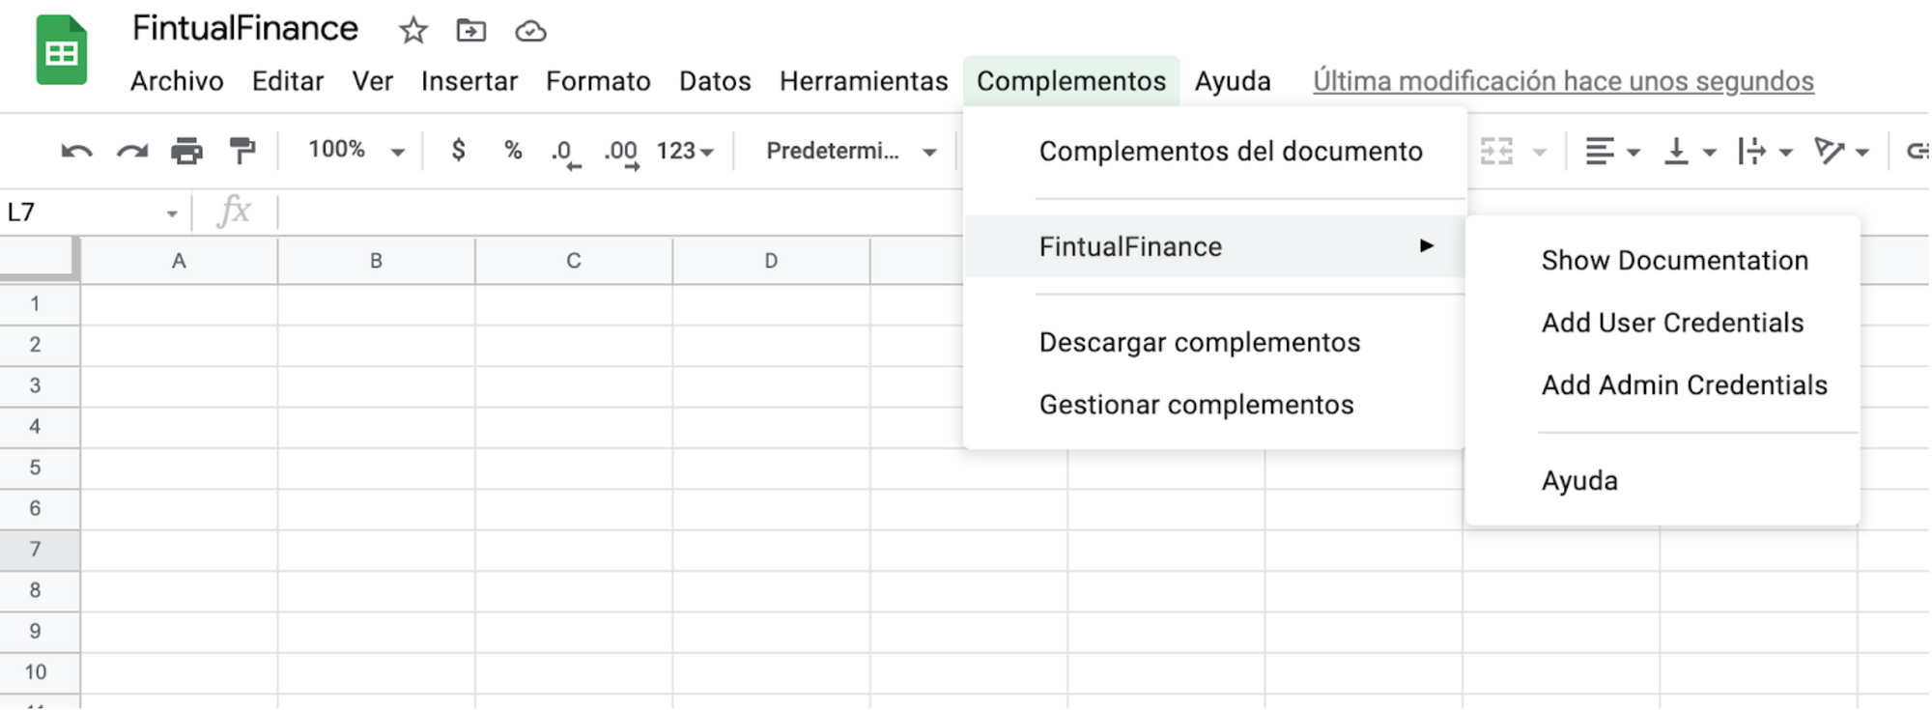Open the 123 number format dropdown

(685, 151)
